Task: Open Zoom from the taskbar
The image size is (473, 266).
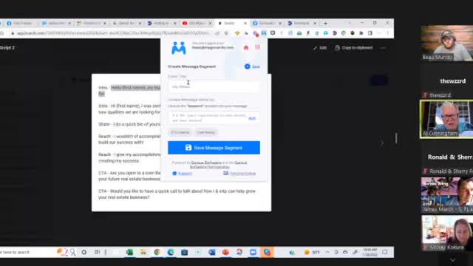Action: click(253, 252)
